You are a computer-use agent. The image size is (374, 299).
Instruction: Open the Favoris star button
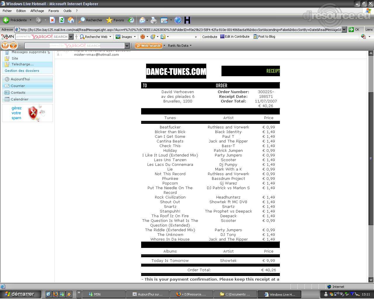tap(115, 20)
